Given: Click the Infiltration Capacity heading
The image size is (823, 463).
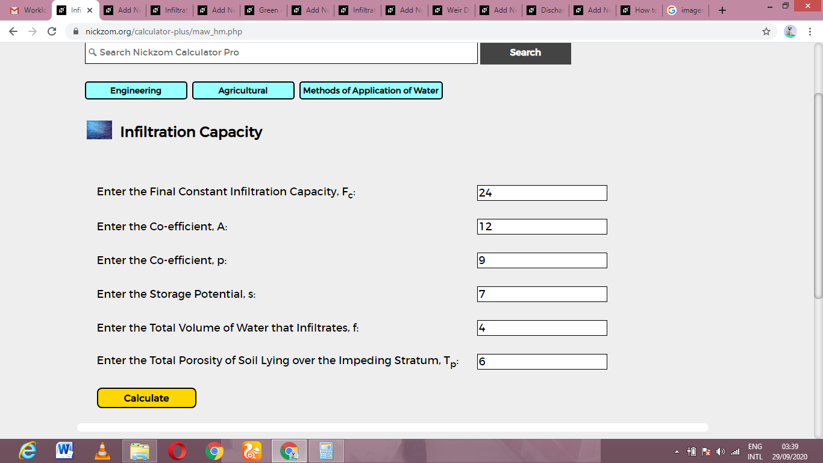Looking at the screenshot, I should [191, 132].
